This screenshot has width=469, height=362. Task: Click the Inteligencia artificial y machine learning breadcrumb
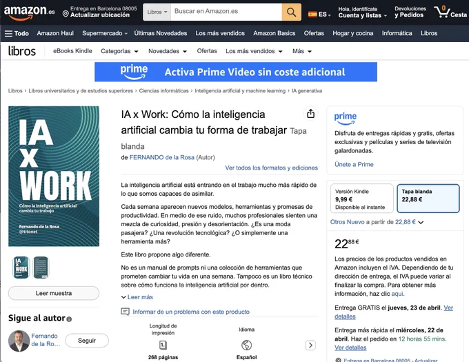click(240, 91)
